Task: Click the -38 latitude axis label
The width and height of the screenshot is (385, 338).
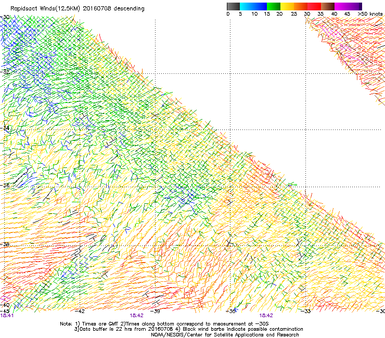Action: point(5,244)
